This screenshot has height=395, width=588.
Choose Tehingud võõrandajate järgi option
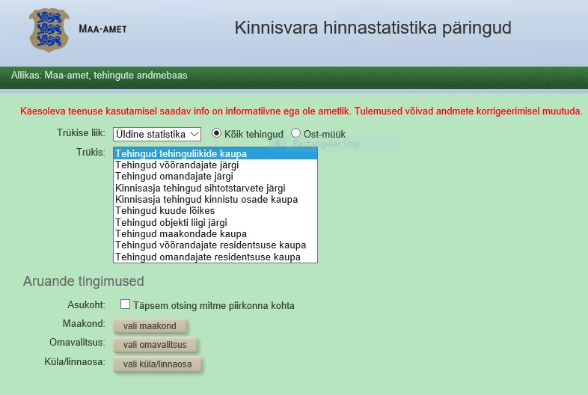point(215,165)
